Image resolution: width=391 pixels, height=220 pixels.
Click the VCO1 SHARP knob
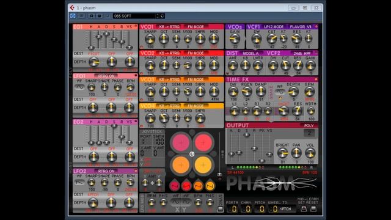pyautogui.click(x=150, y=39)
